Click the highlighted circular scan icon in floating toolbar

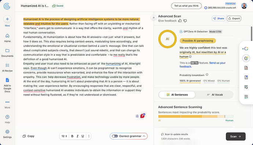pos(246,58)
